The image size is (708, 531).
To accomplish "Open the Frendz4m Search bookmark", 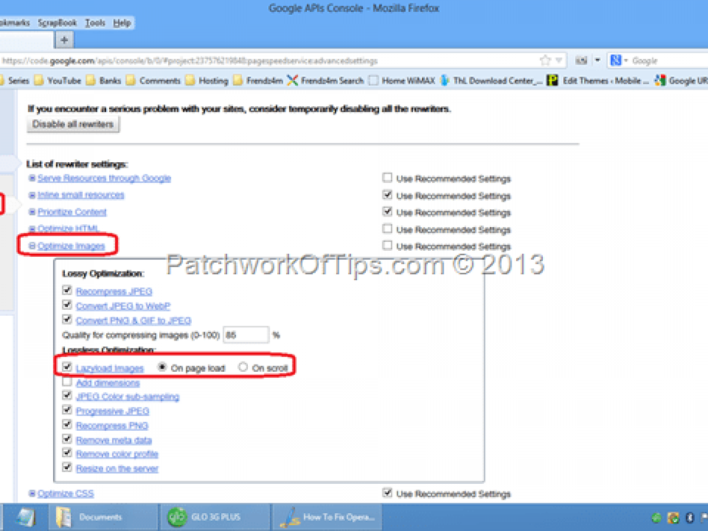I will [326, 81].
